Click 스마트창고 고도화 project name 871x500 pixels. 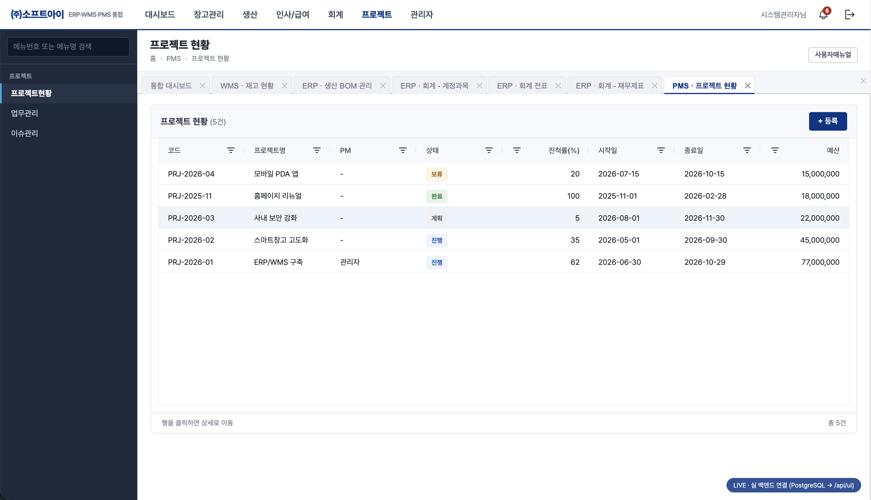pyautogui.click(x=281, y=240)
